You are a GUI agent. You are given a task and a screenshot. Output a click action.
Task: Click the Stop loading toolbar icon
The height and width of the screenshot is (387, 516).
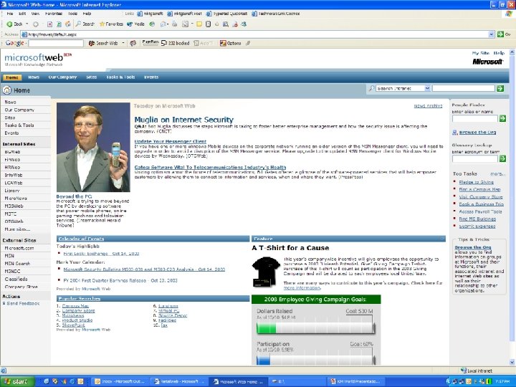click(x=49, y=24)
